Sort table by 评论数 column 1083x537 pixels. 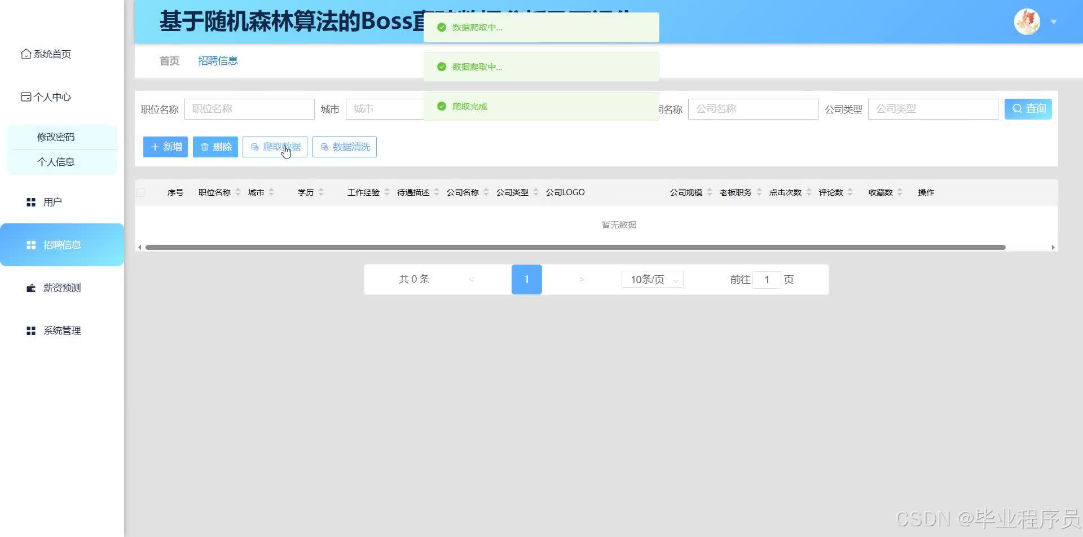(x=850, y=192)
